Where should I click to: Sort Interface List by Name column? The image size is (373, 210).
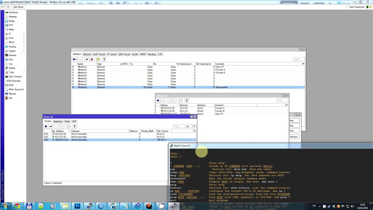[87, 64]
